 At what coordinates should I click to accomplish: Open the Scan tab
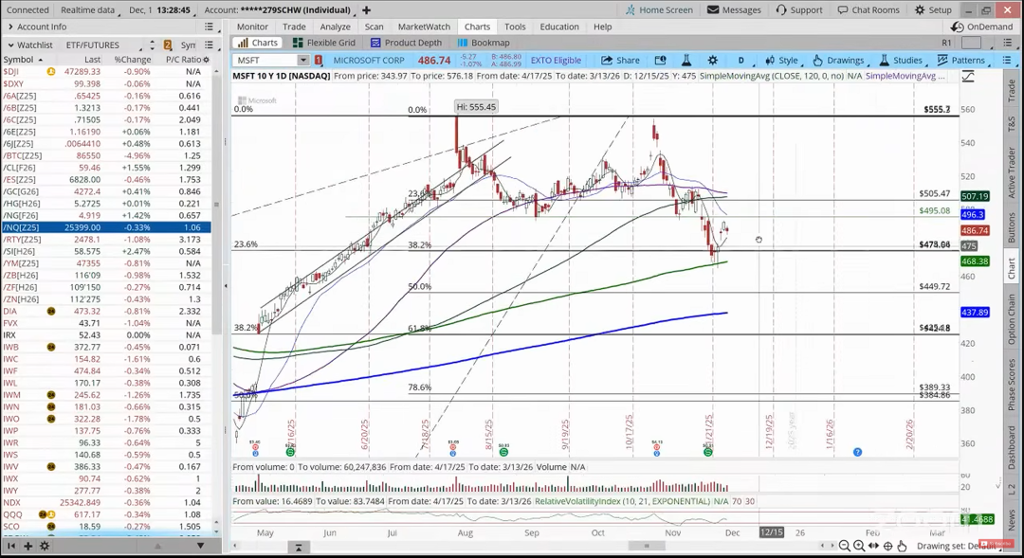375,27
